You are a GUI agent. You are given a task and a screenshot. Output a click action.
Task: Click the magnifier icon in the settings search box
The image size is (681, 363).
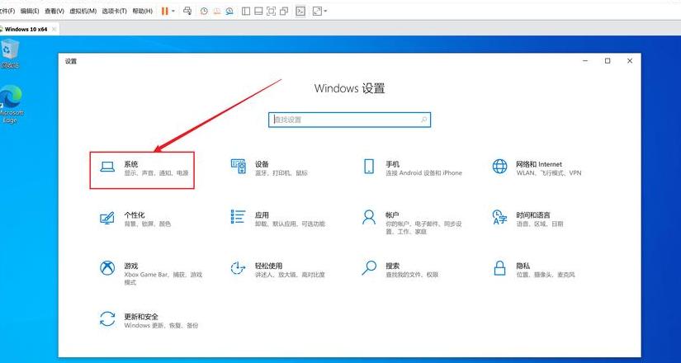[x=423, y=120]
